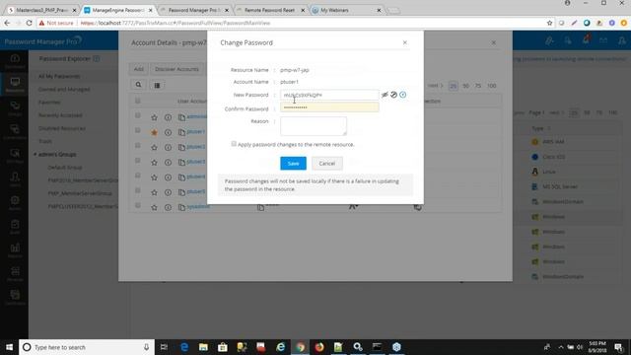Tick the checkbox for ptuser1 row
631x355 pixels.
(x=138, y=130)
